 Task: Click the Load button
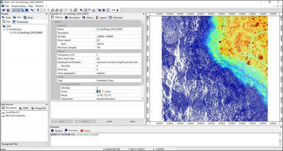[109, 121]
